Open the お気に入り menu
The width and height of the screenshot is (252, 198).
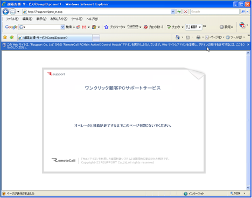[59, 19]
